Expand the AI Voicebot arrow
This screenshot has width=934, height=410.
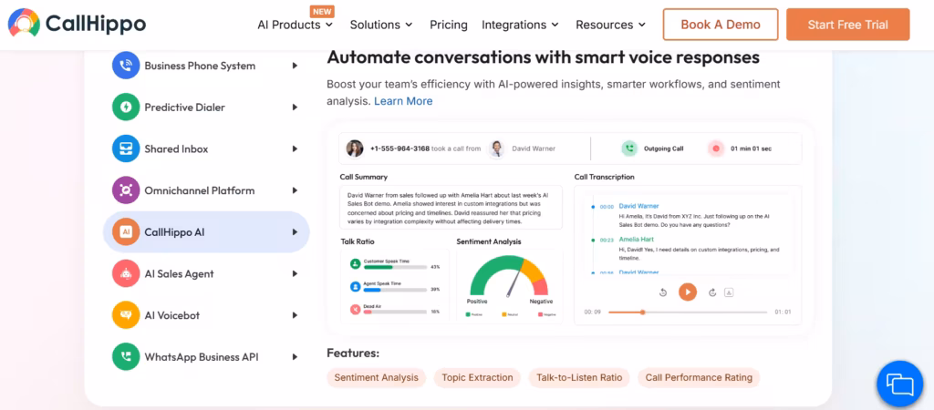[295, 315]
